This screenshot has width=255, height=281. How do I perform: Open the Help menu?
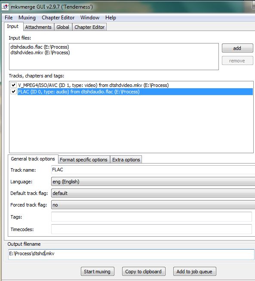click(x=111, y=18)
